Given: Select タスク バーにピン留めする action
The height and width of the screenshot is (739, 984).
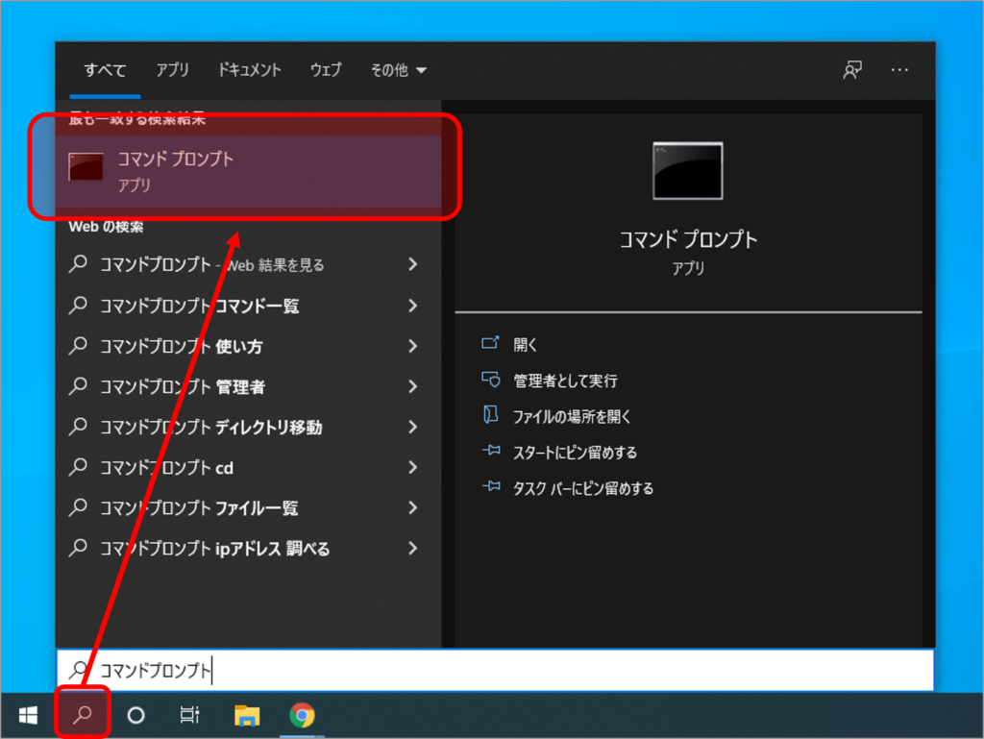Looking at the screenshot, I should click(x=582, y=488).
